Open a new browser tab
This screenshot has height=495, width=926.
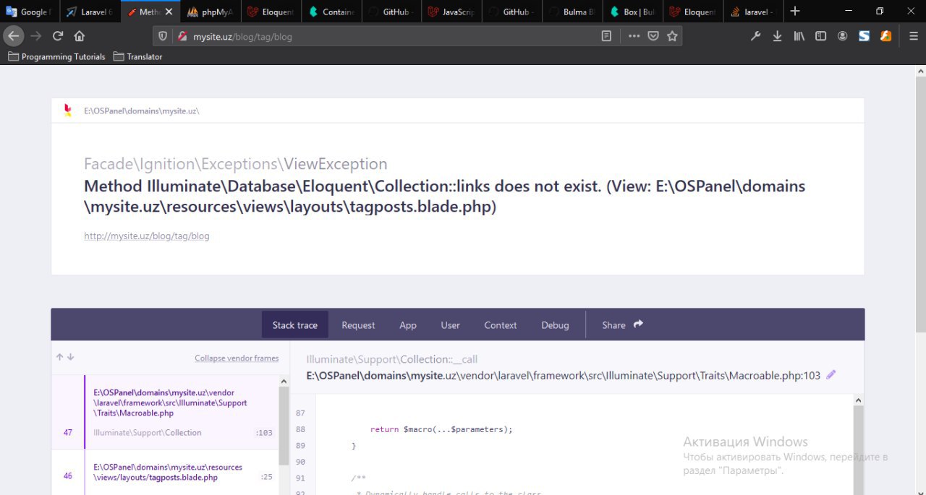(795, 11)
